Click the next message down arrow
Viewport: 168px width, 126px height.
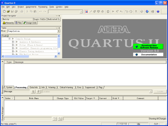pos(38,91)
